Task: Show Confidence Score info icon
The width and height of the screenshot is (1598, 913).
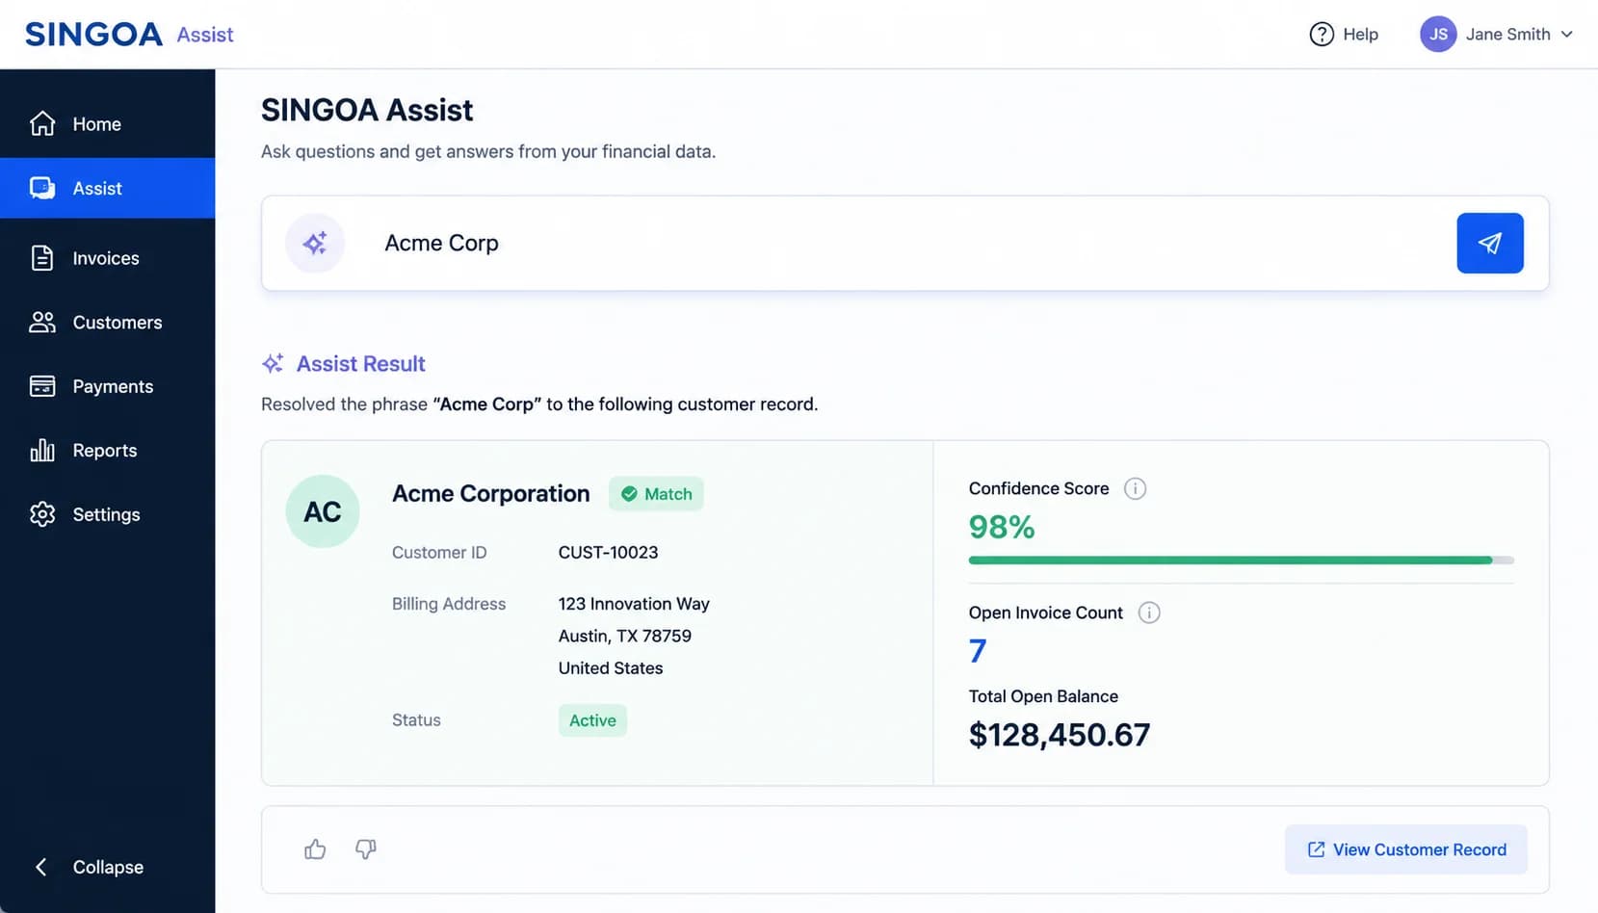Action: pos(1135,488)
